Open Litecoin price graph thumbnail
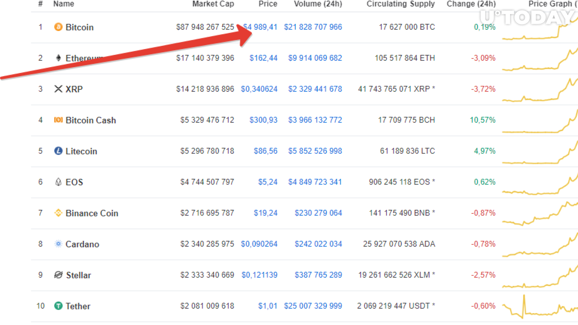578x325 pixels. [540, 151]
